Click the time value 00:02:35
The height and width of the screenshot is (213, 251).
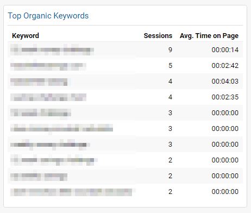point(225,97)
